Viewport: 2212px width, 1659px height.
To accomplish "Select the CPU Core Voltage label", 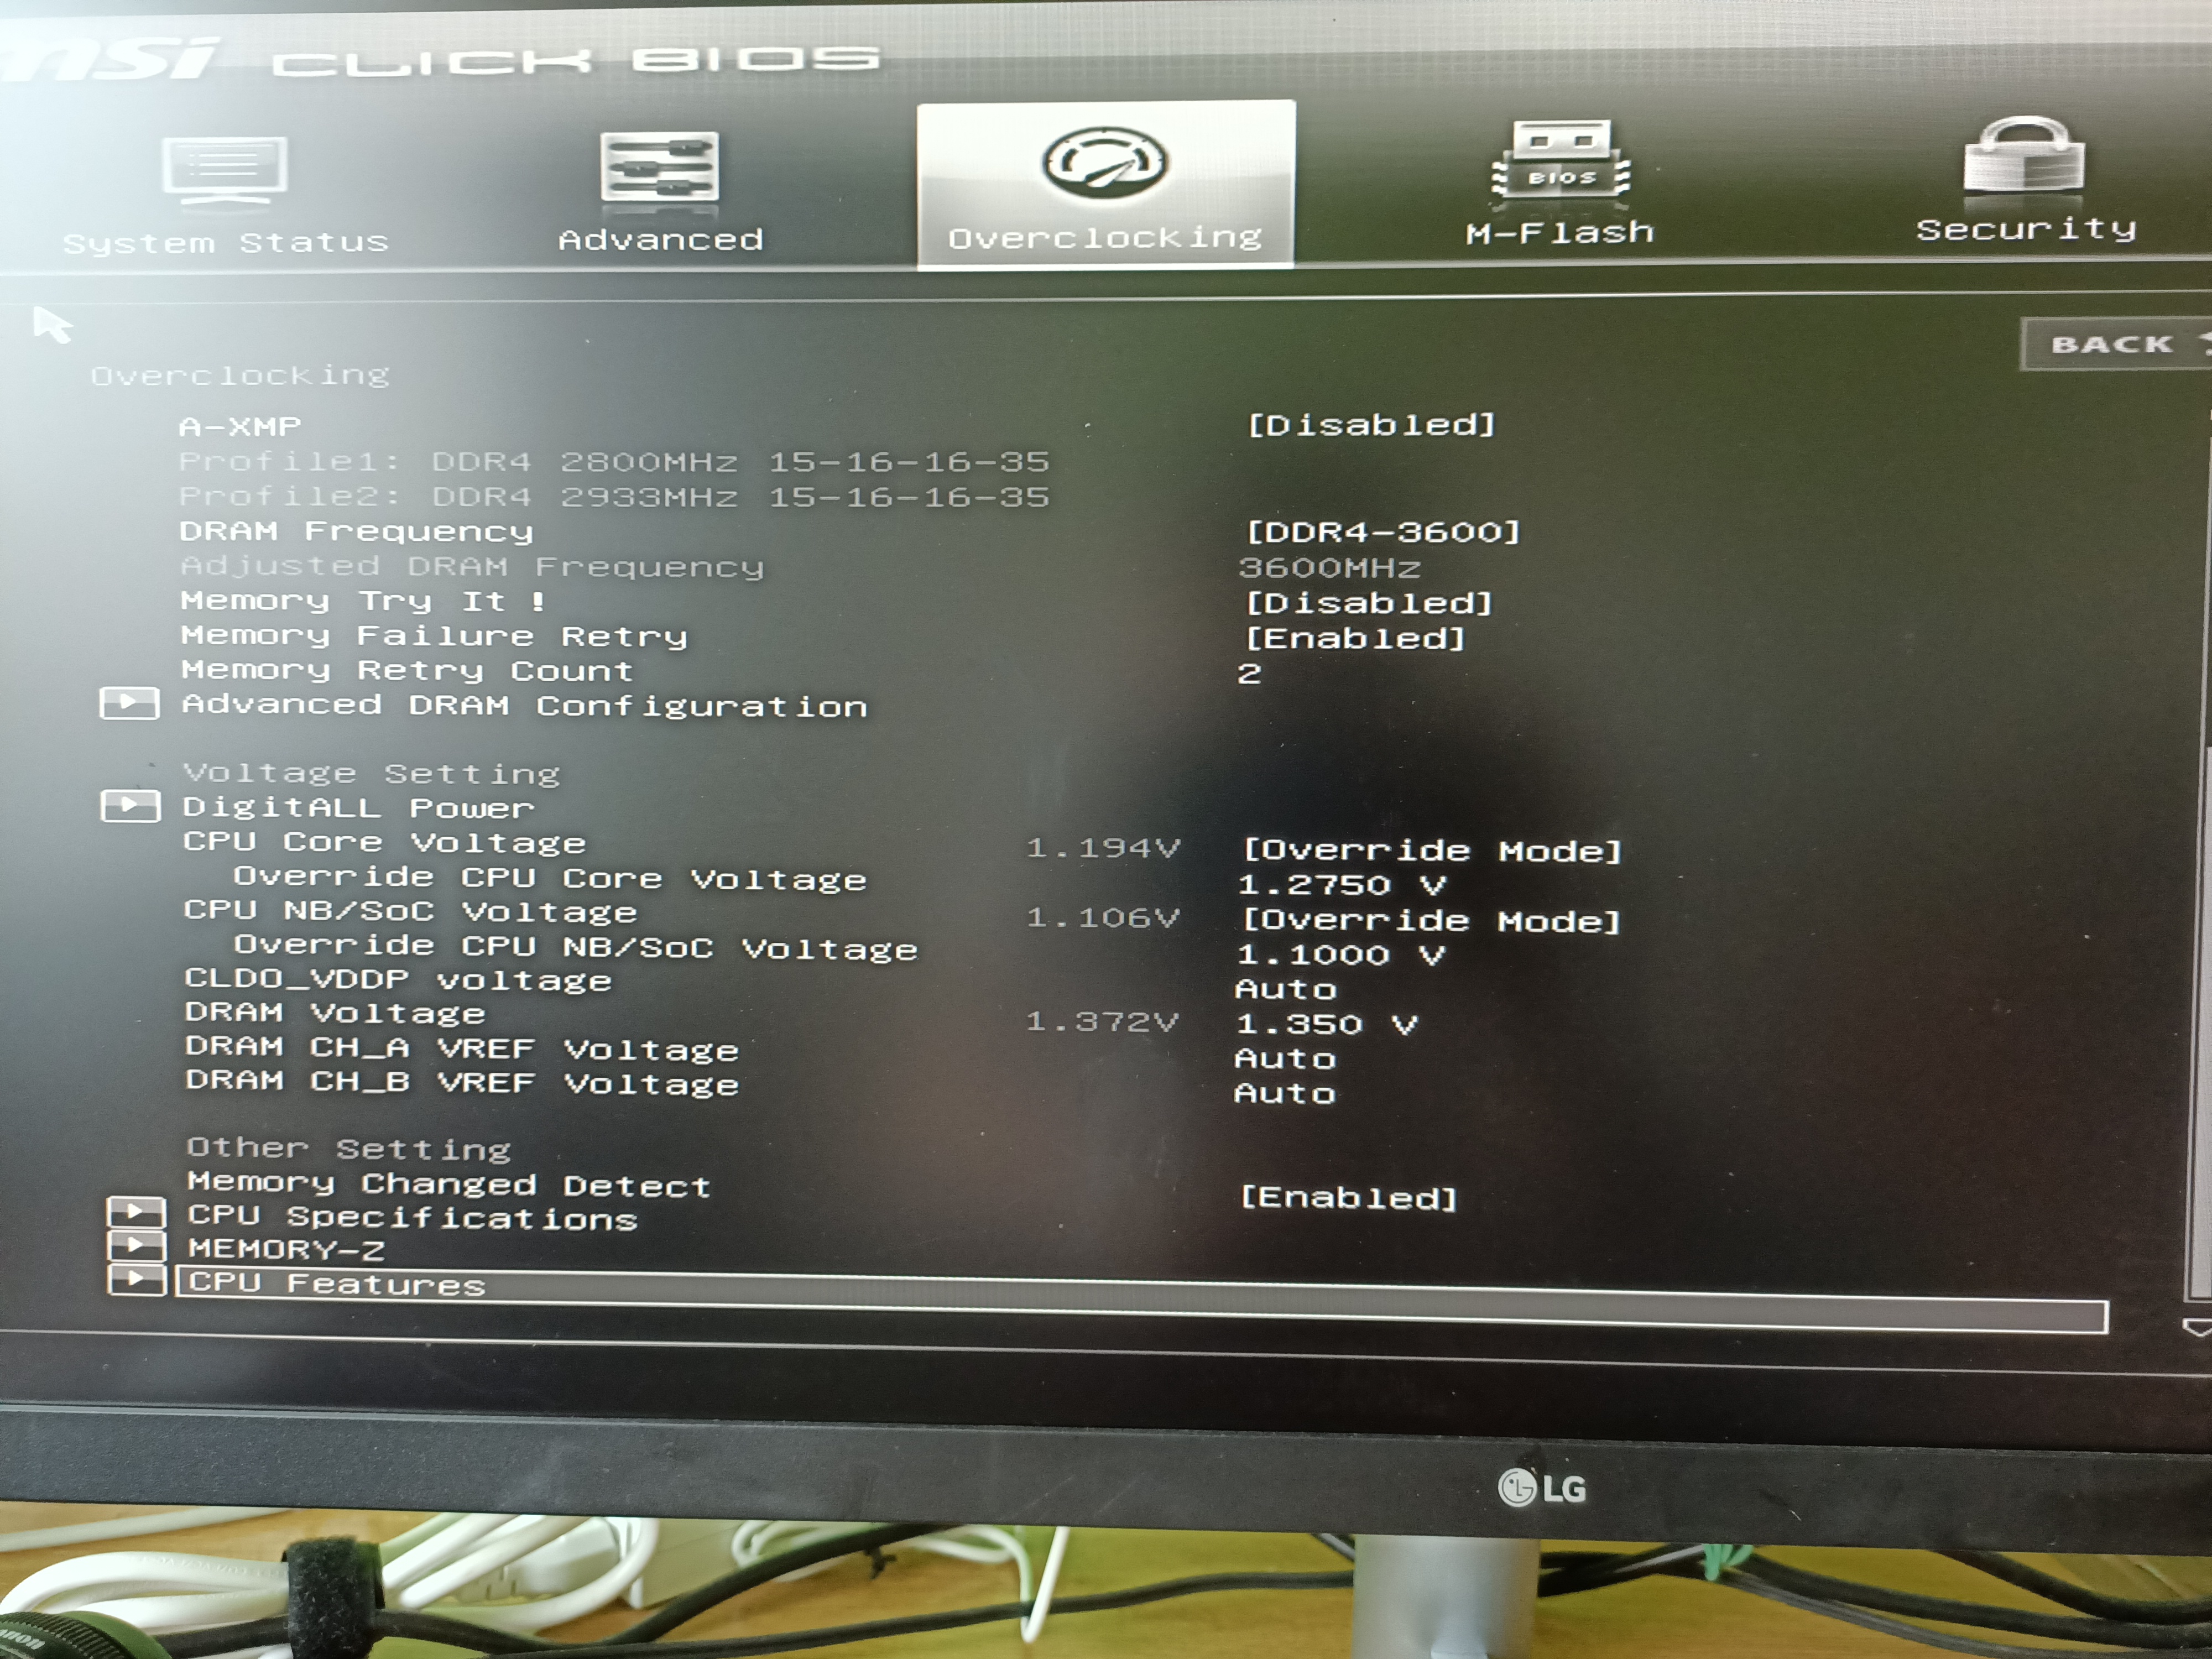I will coord(384,843).
